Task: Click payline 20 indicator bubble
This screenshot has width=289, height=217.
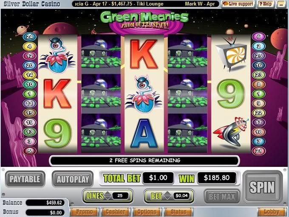Action: coord(29,65)
